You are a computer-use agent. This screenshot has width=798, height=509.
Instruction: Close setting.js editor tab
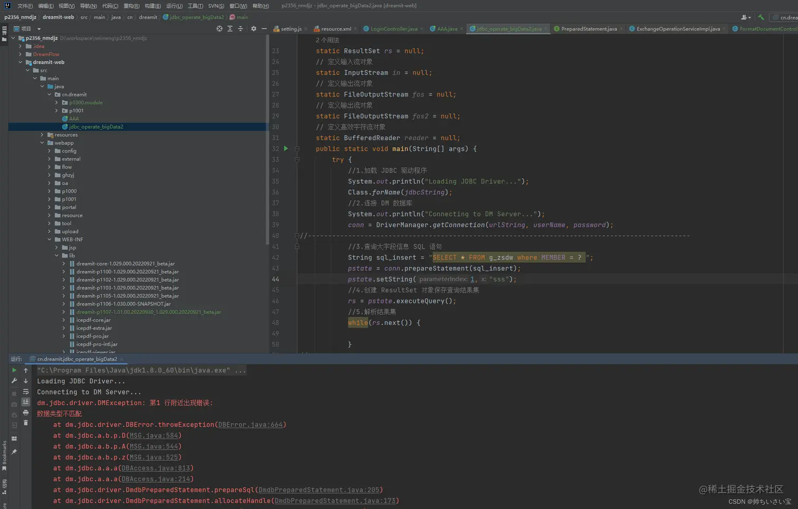click(306, 29)
